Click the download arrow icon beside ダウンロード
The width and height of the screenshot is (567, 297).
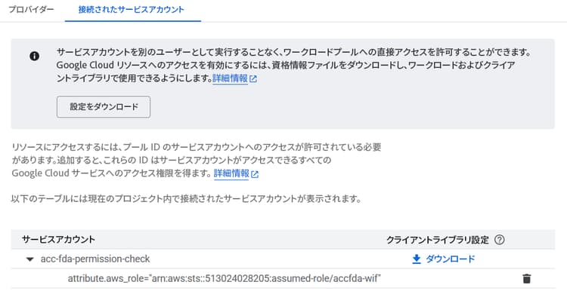[417, 259]
